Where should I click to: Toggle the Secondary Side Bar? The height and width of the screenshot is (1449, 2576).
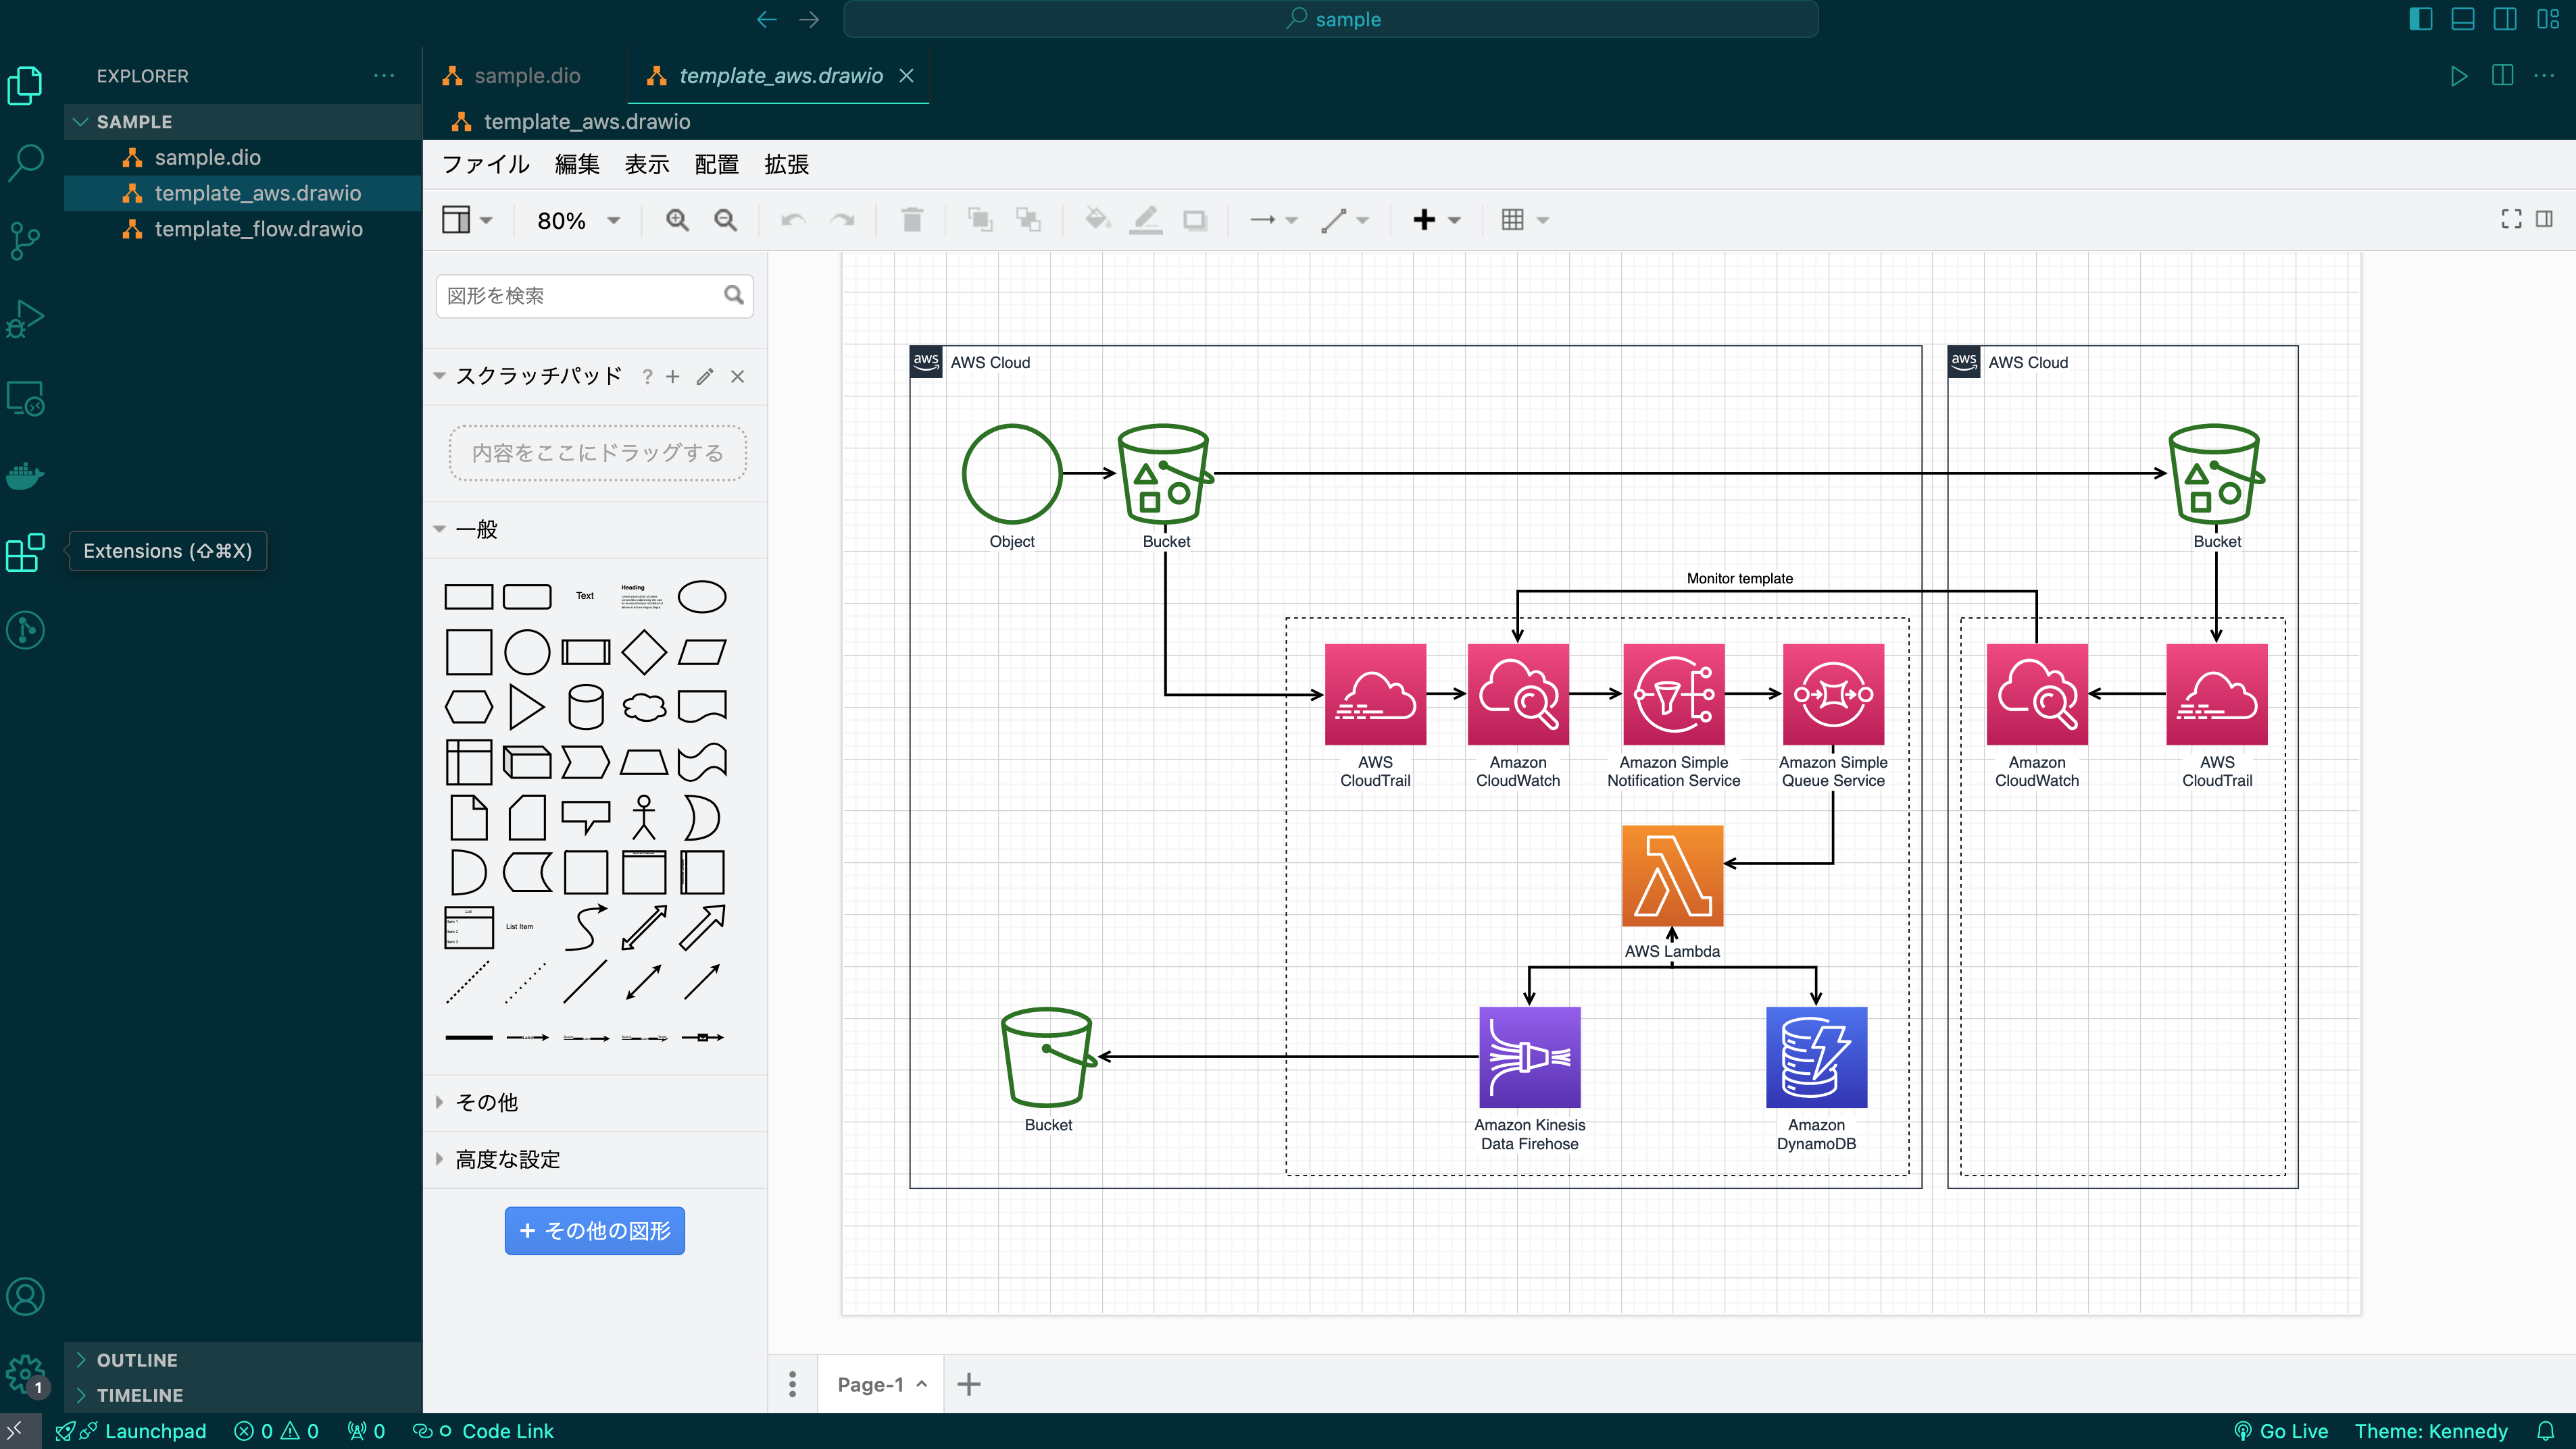pos(2504,18)
